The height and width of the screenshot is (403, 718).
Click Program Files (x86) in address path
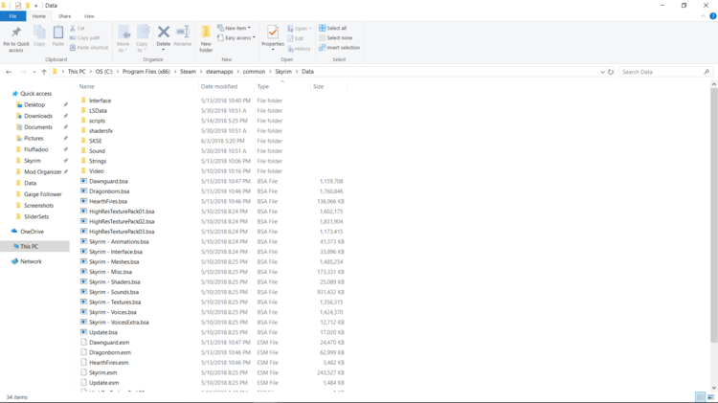146,72
